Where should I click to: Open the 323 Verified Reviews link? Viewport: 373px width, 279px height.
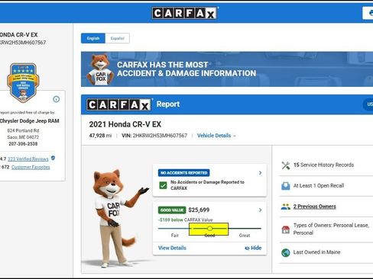pyautogui.click(x=28, y=159)
